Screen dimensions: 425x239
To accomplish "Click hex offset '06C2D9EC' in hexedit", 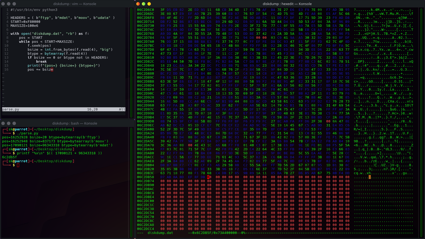I will click(146, 125).
